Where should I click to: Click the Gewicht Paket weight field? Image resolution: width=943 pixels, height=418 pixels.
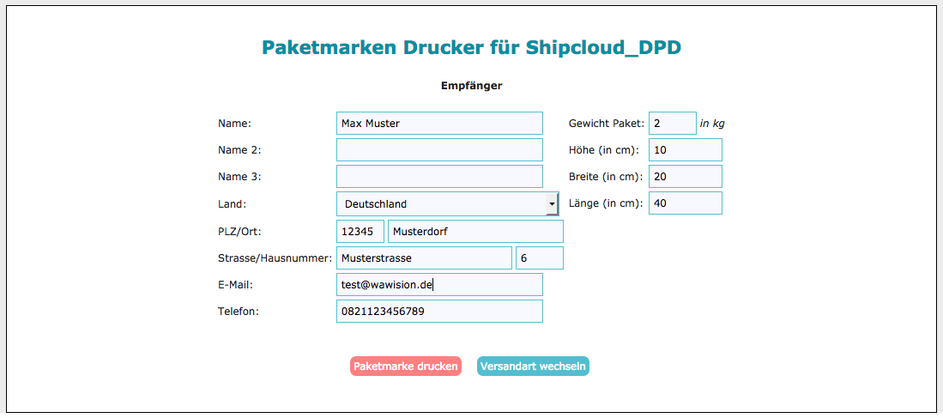672,124
